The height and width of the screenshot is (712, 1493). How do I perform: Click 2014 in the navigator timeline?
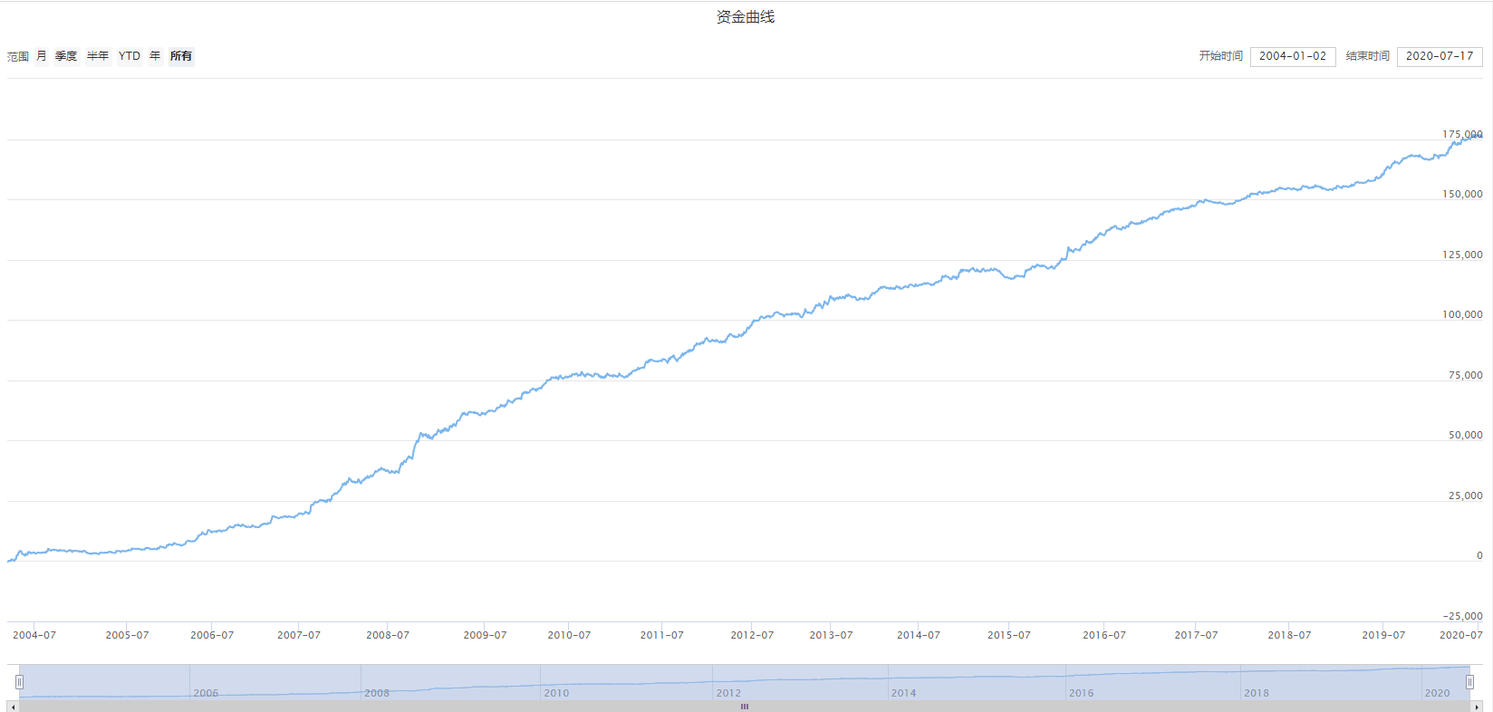click(x=903, y=693)
